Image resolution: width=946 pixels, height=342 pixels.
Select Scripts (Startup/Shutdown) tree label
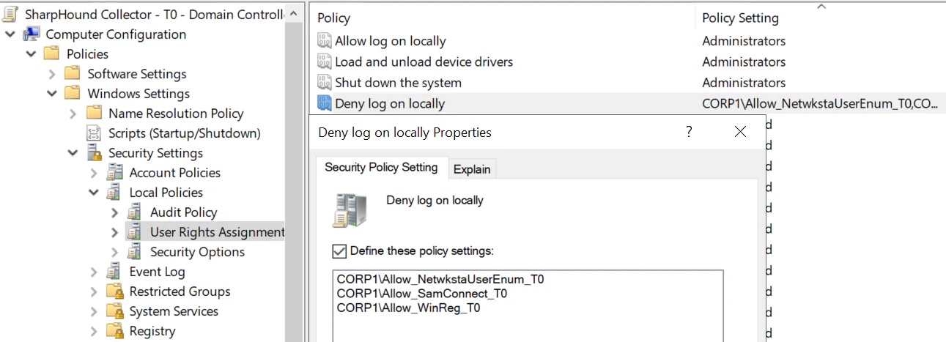point(185,133)
